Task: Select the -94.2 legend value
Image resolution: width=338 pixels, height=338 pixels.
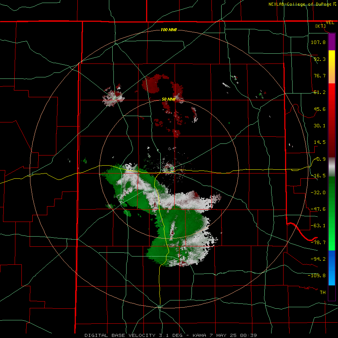Action: (318, 259)
